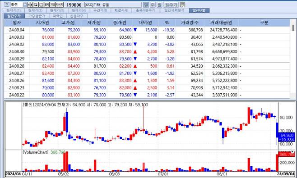297x178 pixels.
Task: Select the 일간주가 sub-tab
Action: pos(14,16)
